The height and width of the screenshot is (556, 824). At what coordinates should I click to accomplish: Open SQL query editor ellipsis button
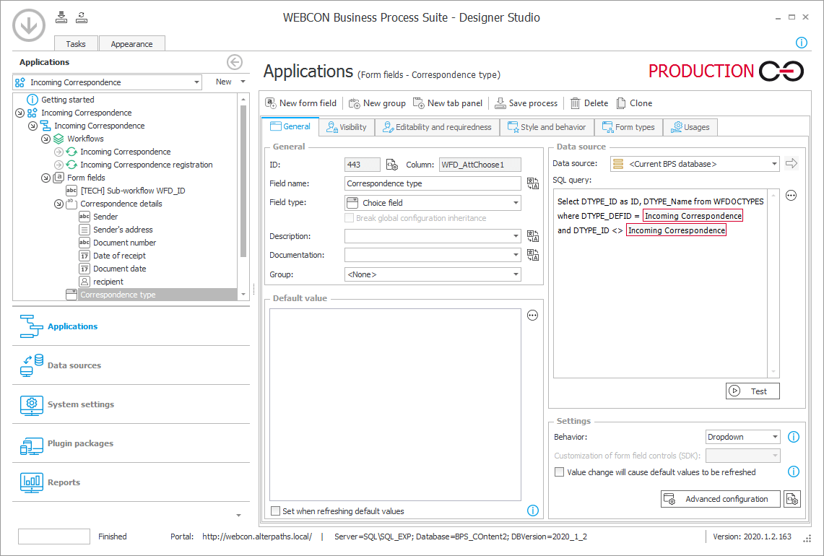pyautogui.click(x=791, y=196)
